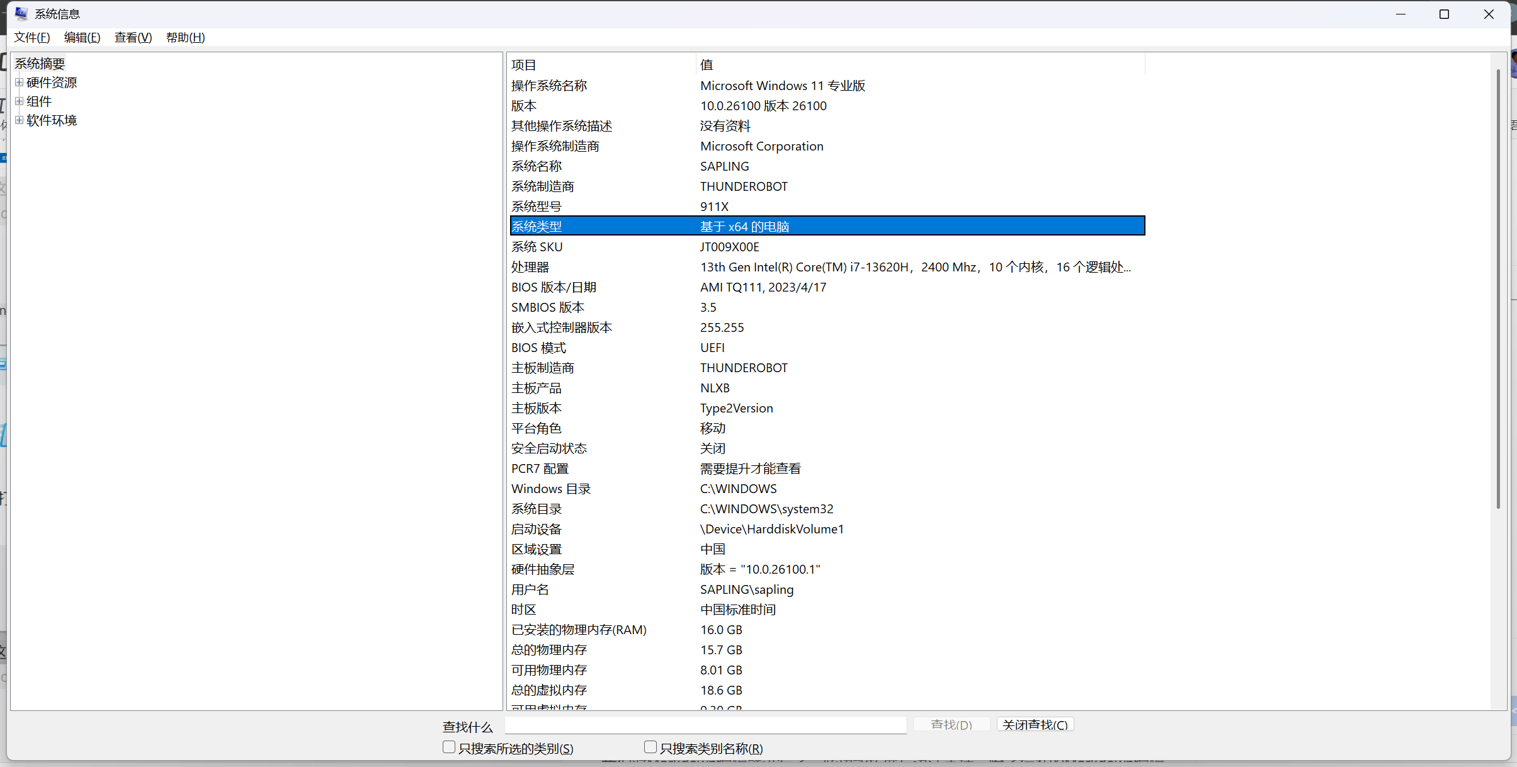Open the 编辑(E) menu
Image resolution: width=1517 pixels, height=767 pixels.
click(82, 38)
